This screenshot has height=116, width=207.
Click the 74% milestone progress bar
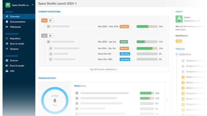tap(147, 48)
